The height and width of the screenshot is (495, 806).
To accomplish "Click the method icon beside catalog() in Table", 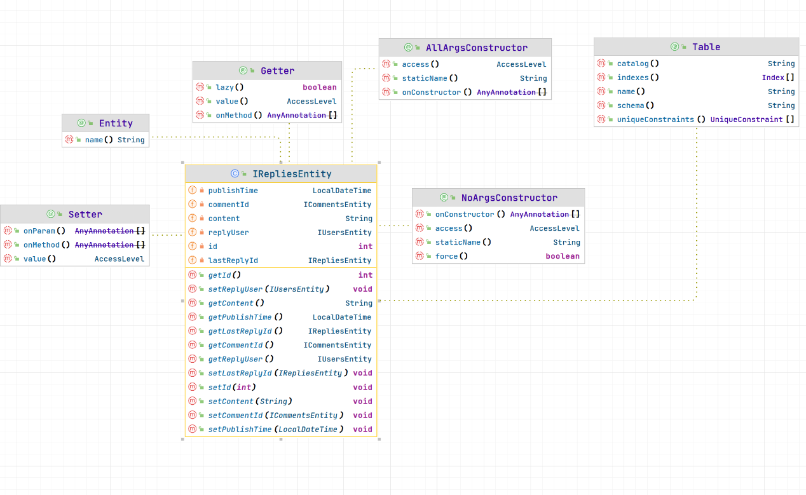I will coord(601,64).
